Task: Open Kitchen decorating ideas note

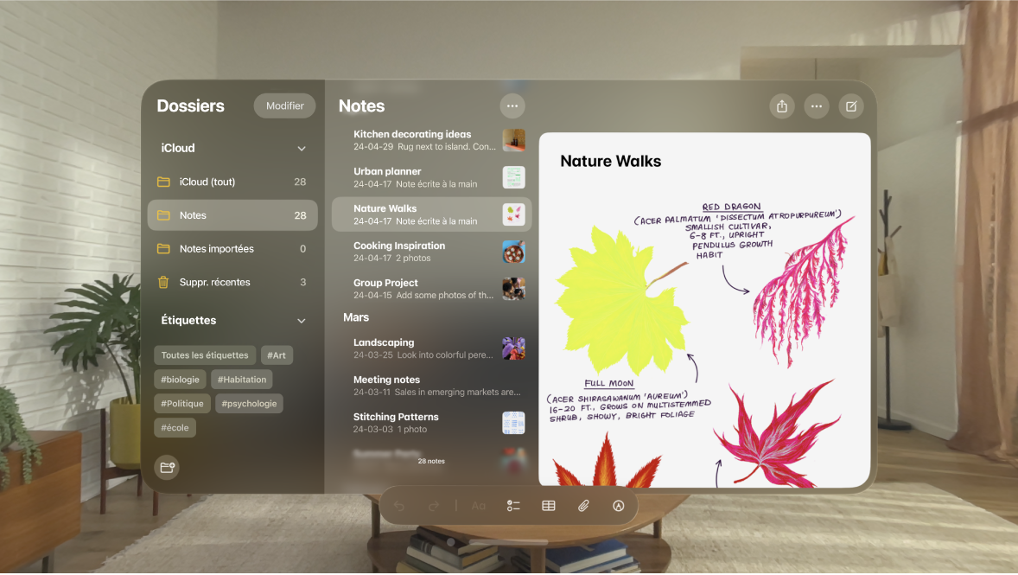Action: pyautogui.click(x=432, y=140)
